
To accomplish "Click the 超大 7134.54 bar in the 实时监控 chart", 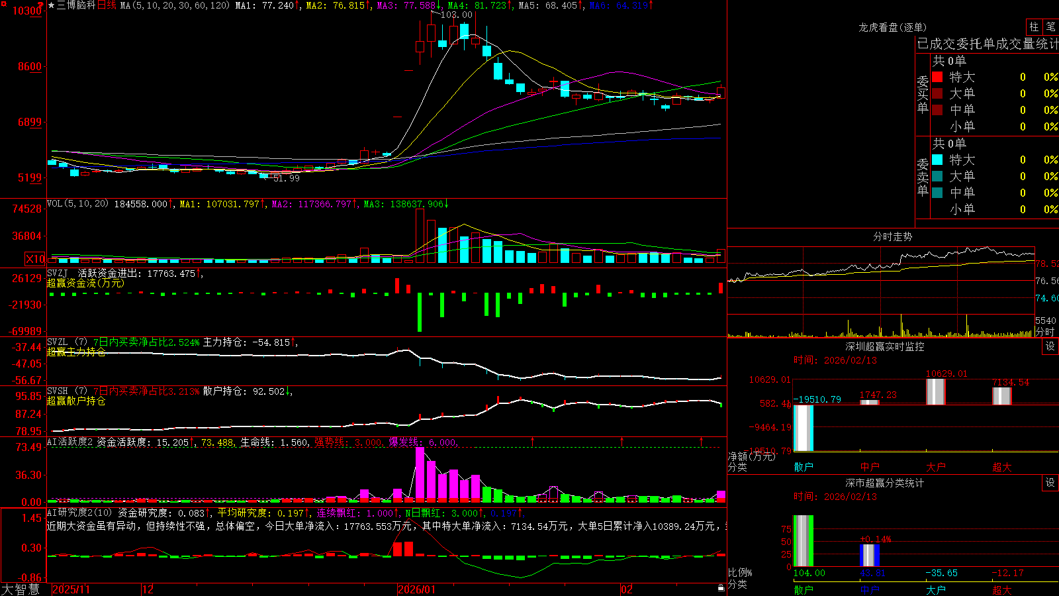I will click(1002, 396).
